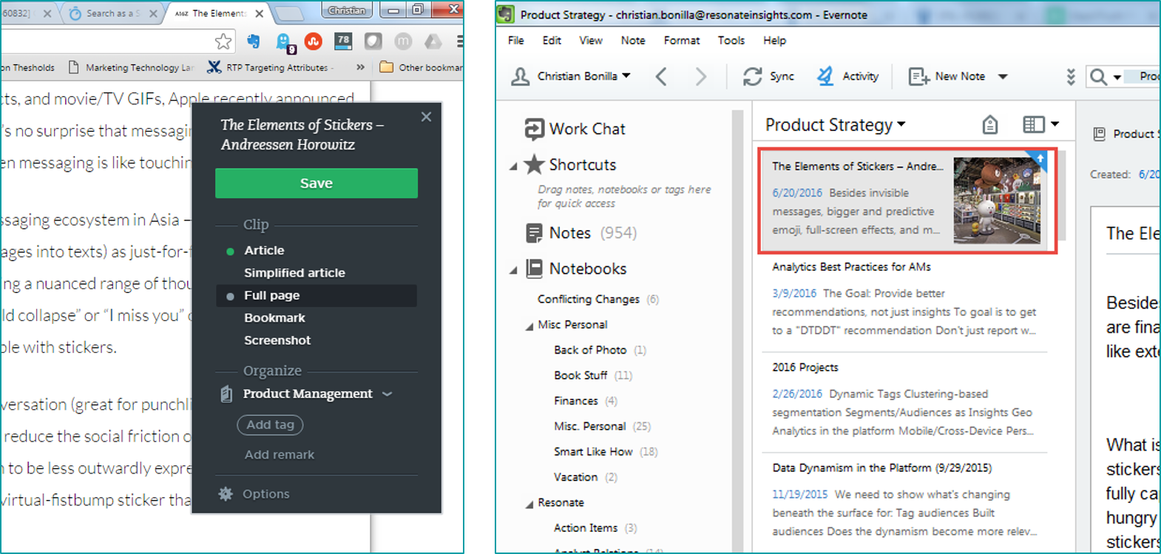Select the Article clip option

tap(264, 251)
